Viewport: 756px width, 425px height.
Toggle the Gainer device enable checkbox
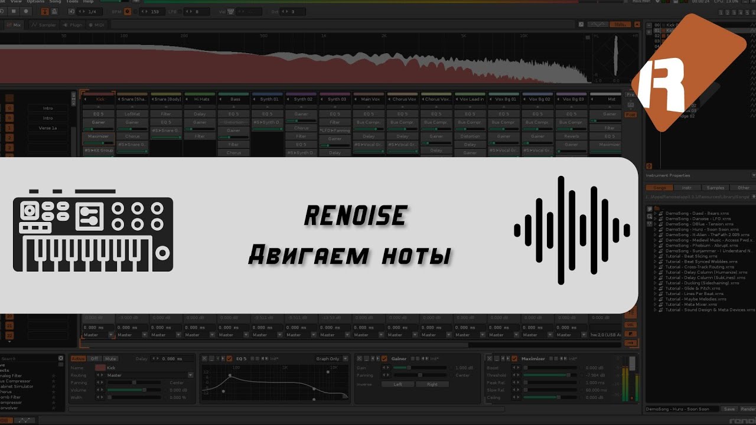(x=384, y=358)
